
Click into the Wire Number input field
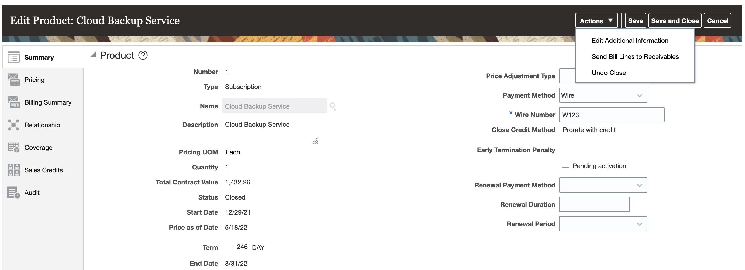click(x=611, y=115)
